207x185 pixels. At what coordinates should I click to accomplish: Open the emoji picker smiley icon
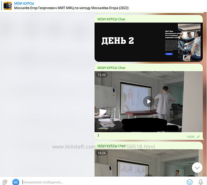click(x=189, y=182)
